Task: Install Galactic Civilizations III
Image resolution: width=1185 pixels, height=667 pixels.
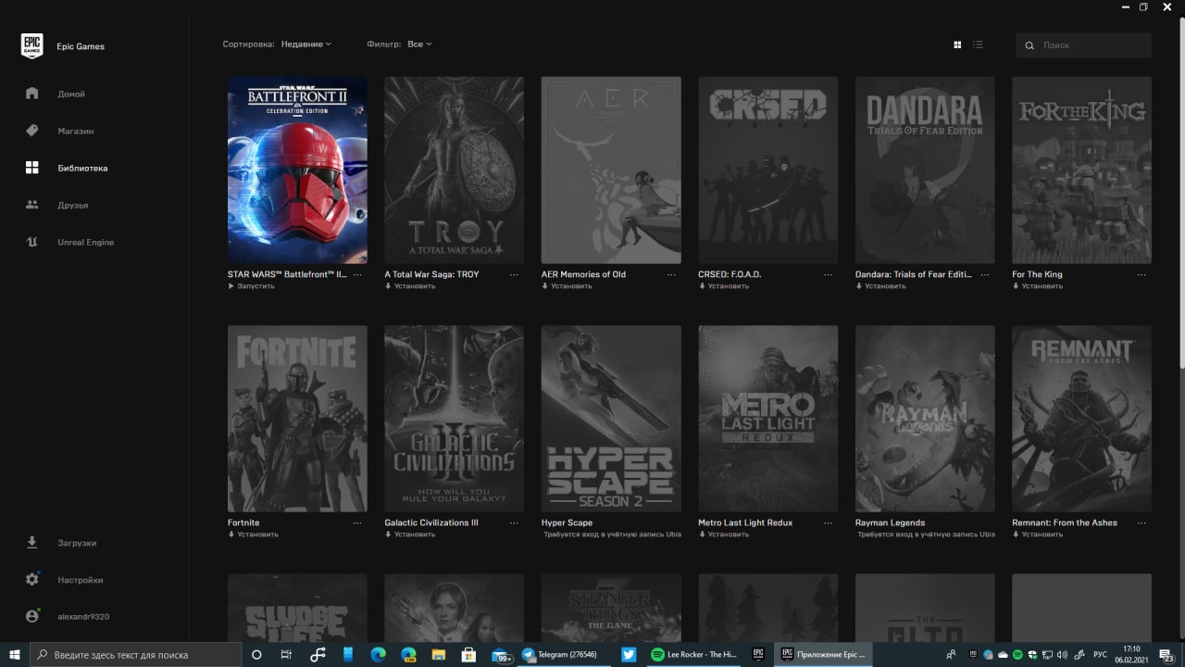Action: point(410,535)
